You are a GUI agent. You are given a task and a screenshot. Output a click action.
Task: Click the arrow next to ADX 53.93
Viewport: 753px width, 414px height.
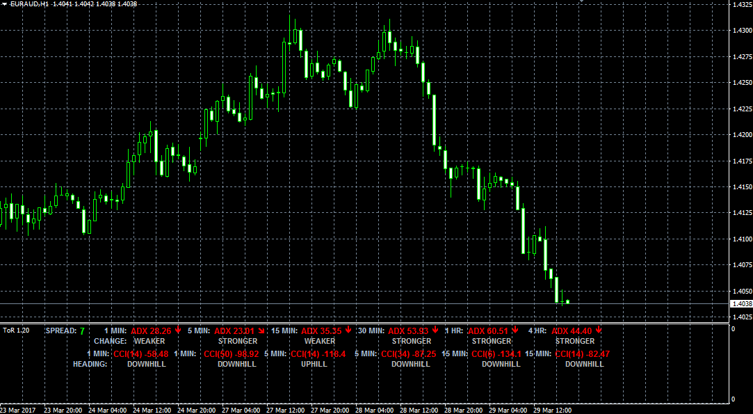[x=434, y=330]
